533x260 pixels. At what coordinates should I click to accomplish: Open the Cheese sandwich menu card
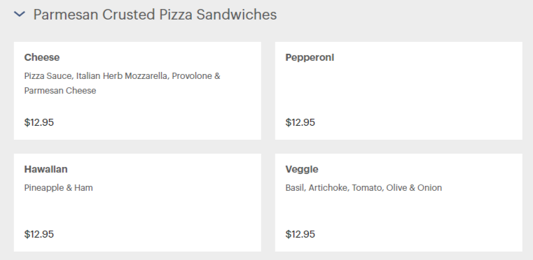pyautogui.click(x=137, y=91)
